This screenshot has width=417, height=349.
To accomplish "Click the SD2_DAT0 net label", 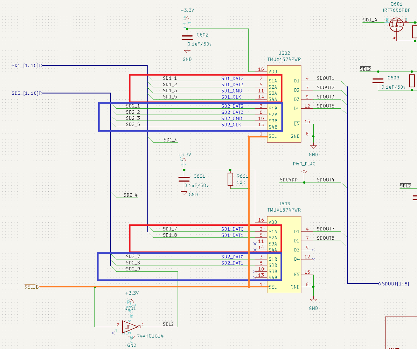I will 232,257.
